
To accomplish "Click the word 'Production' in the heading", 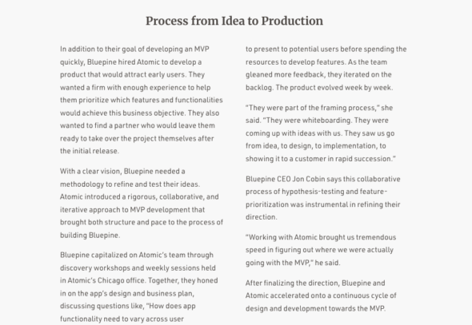I will click(x=292, y=21).
